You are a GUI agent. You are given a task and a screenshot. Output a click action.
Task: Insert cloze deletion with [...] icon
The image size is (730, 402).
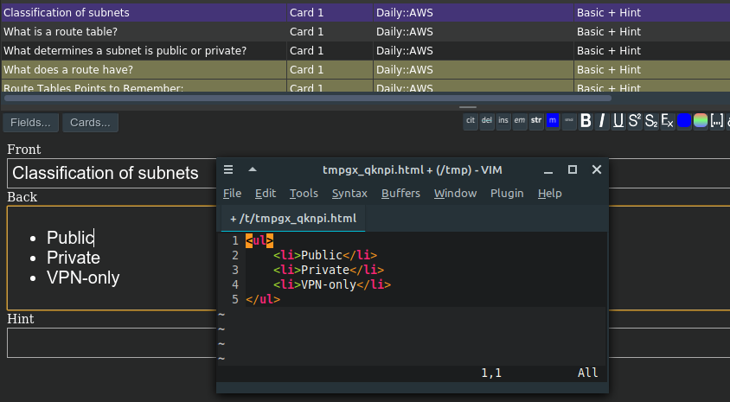coord(716,121)
